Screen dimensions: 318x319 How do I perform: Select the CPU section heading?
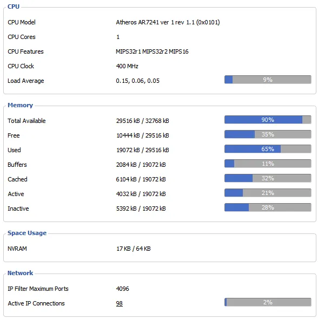click(x=14, y=6)
